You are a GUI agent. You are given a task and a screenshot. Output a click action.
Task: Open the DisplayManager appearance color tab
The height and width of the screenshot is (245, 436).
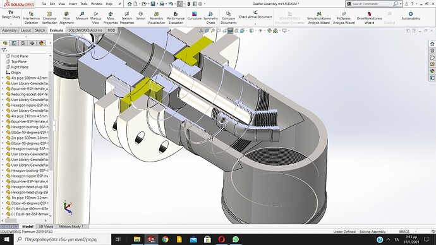pyautogui.click(x=42, y=43)
